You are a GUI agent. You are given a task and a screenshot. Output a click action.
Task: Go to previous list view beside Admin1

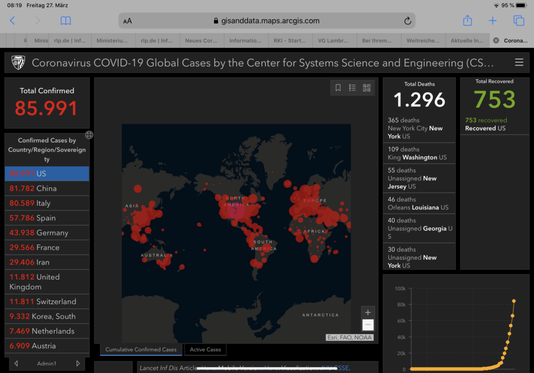pos(16,364)
